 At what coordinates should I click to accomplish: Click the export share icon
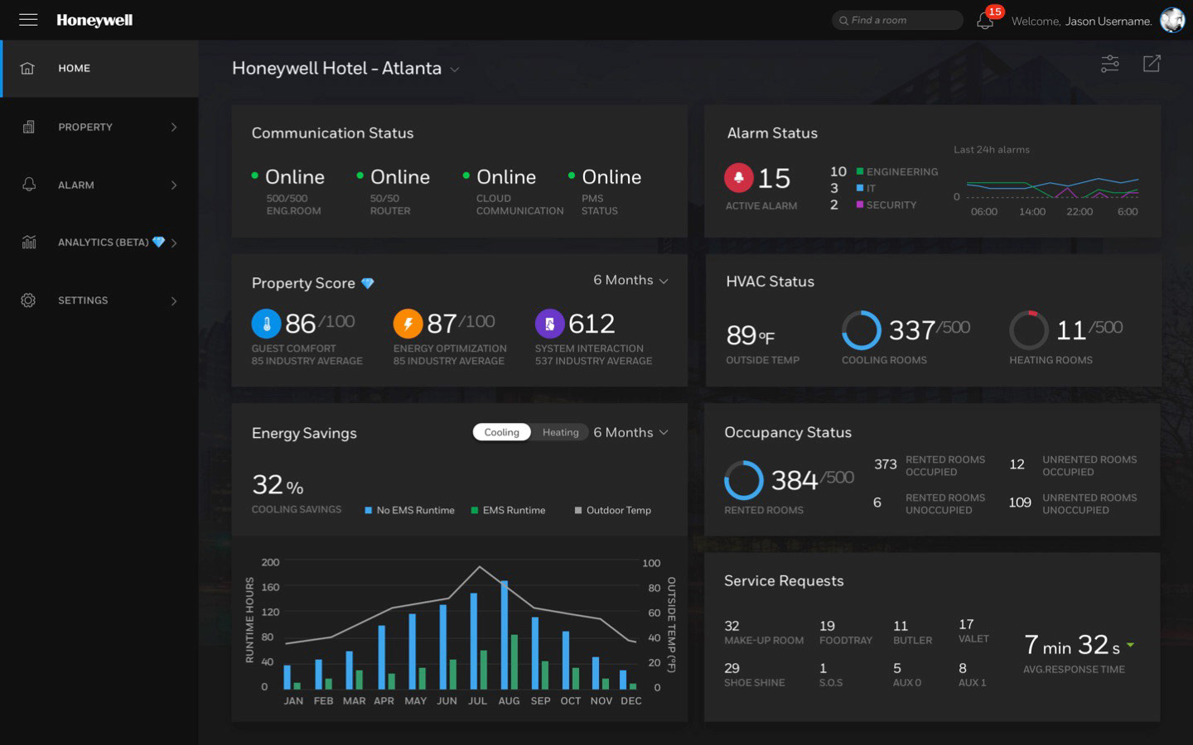point(1152,64)
